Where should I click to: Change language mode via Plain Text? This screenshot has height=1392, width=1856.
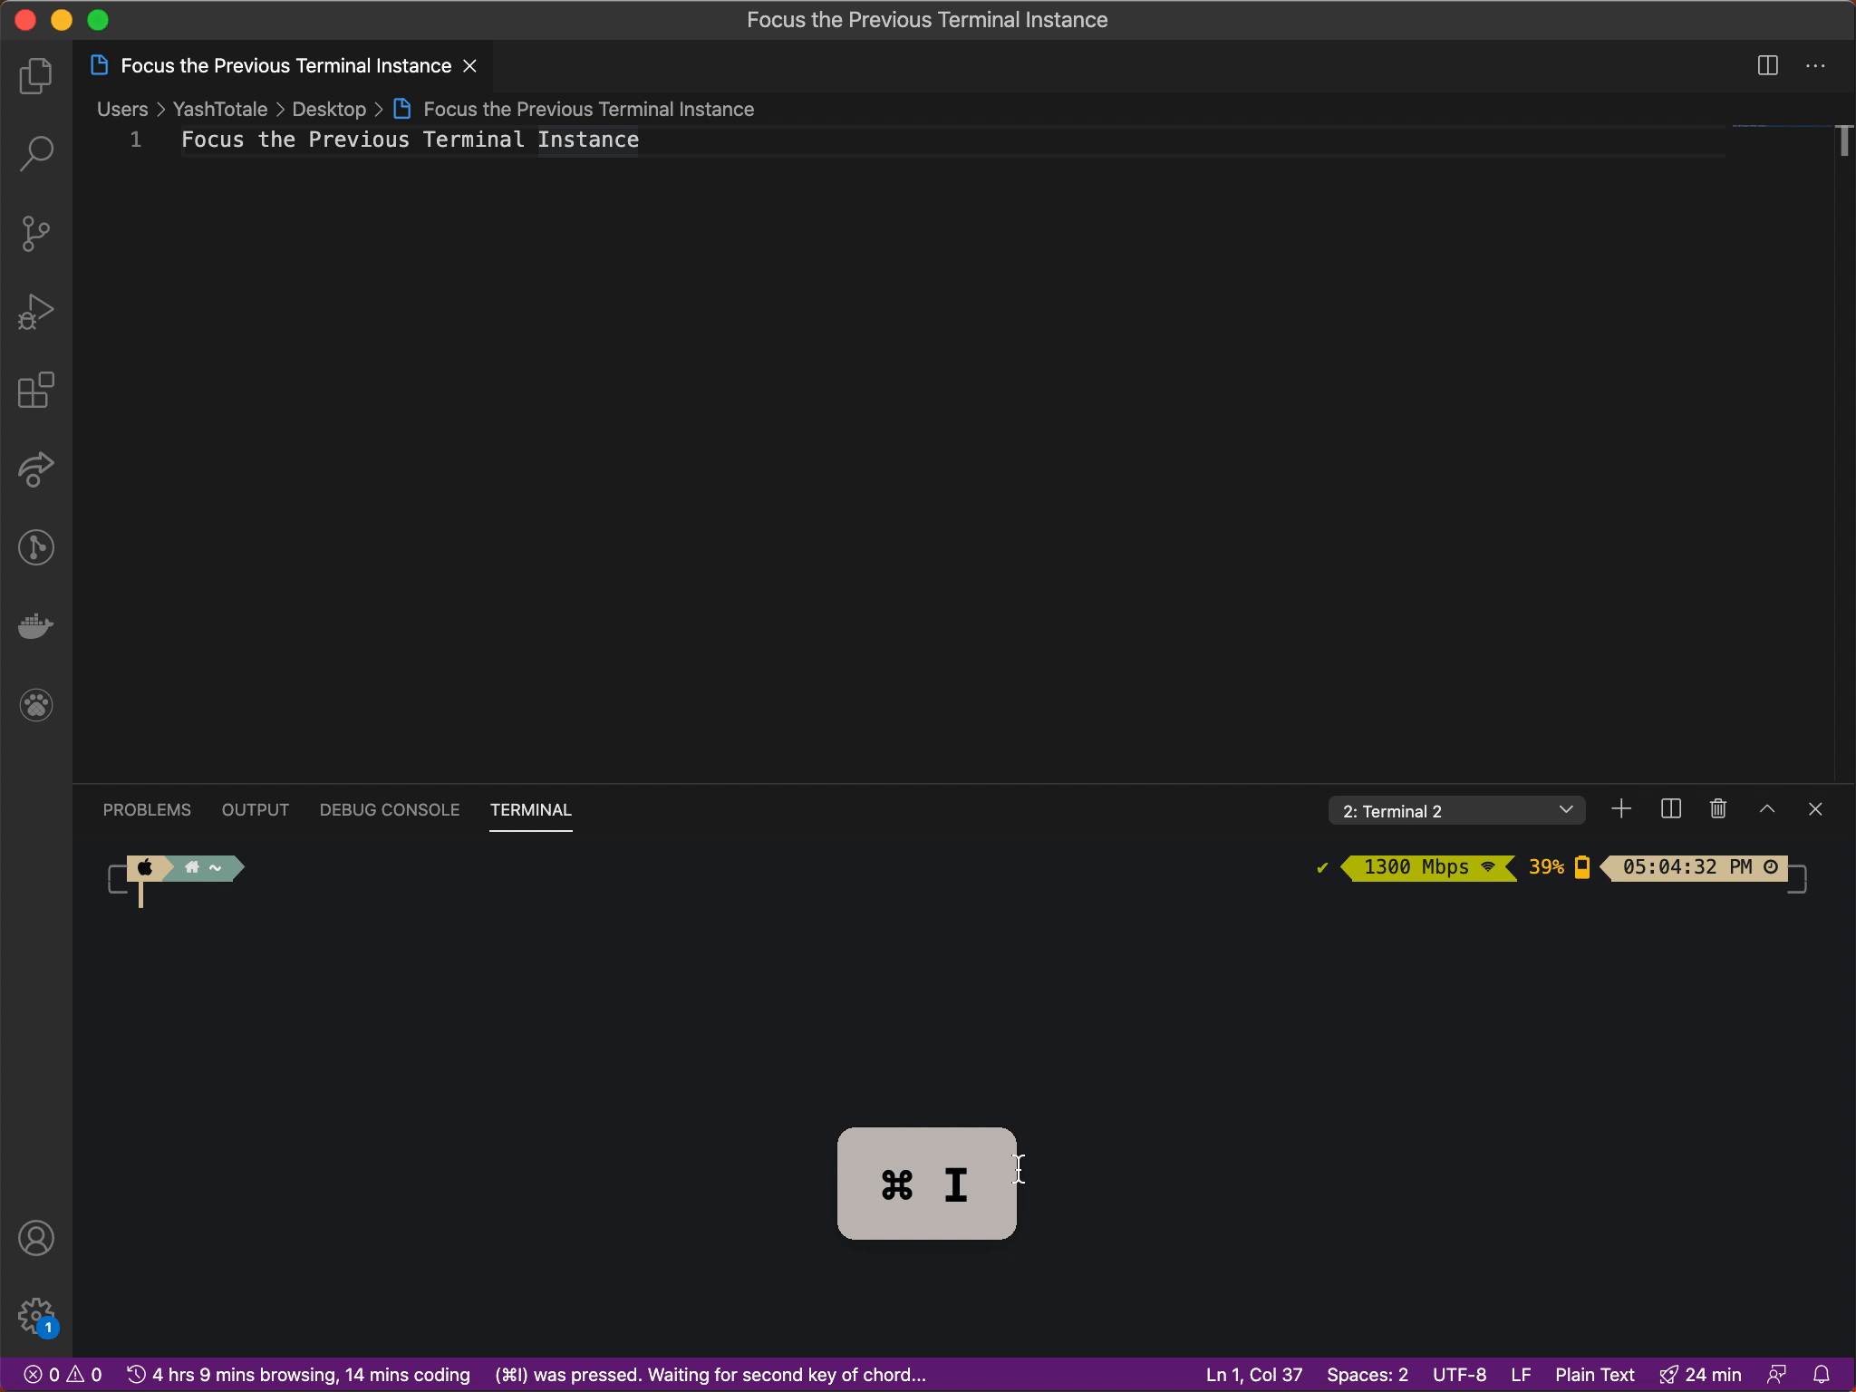pos(1593,1374)
